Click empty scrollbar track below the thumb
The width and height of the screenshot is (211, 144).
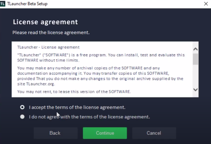[x=195, y=76]
